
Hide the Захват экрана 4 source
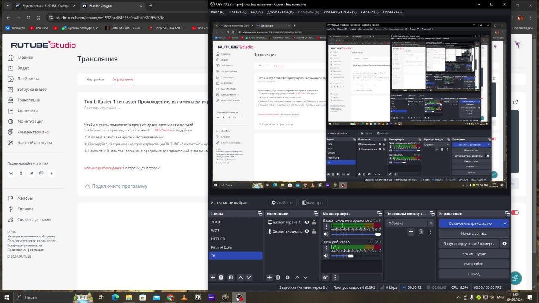[x=307, y=222]
